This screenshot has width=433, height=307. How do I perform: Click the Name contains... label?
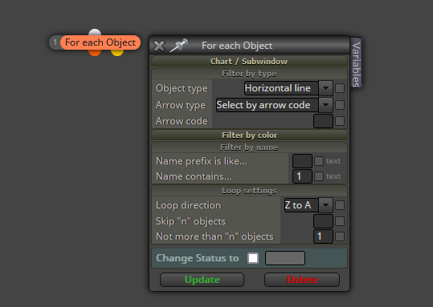194,176
